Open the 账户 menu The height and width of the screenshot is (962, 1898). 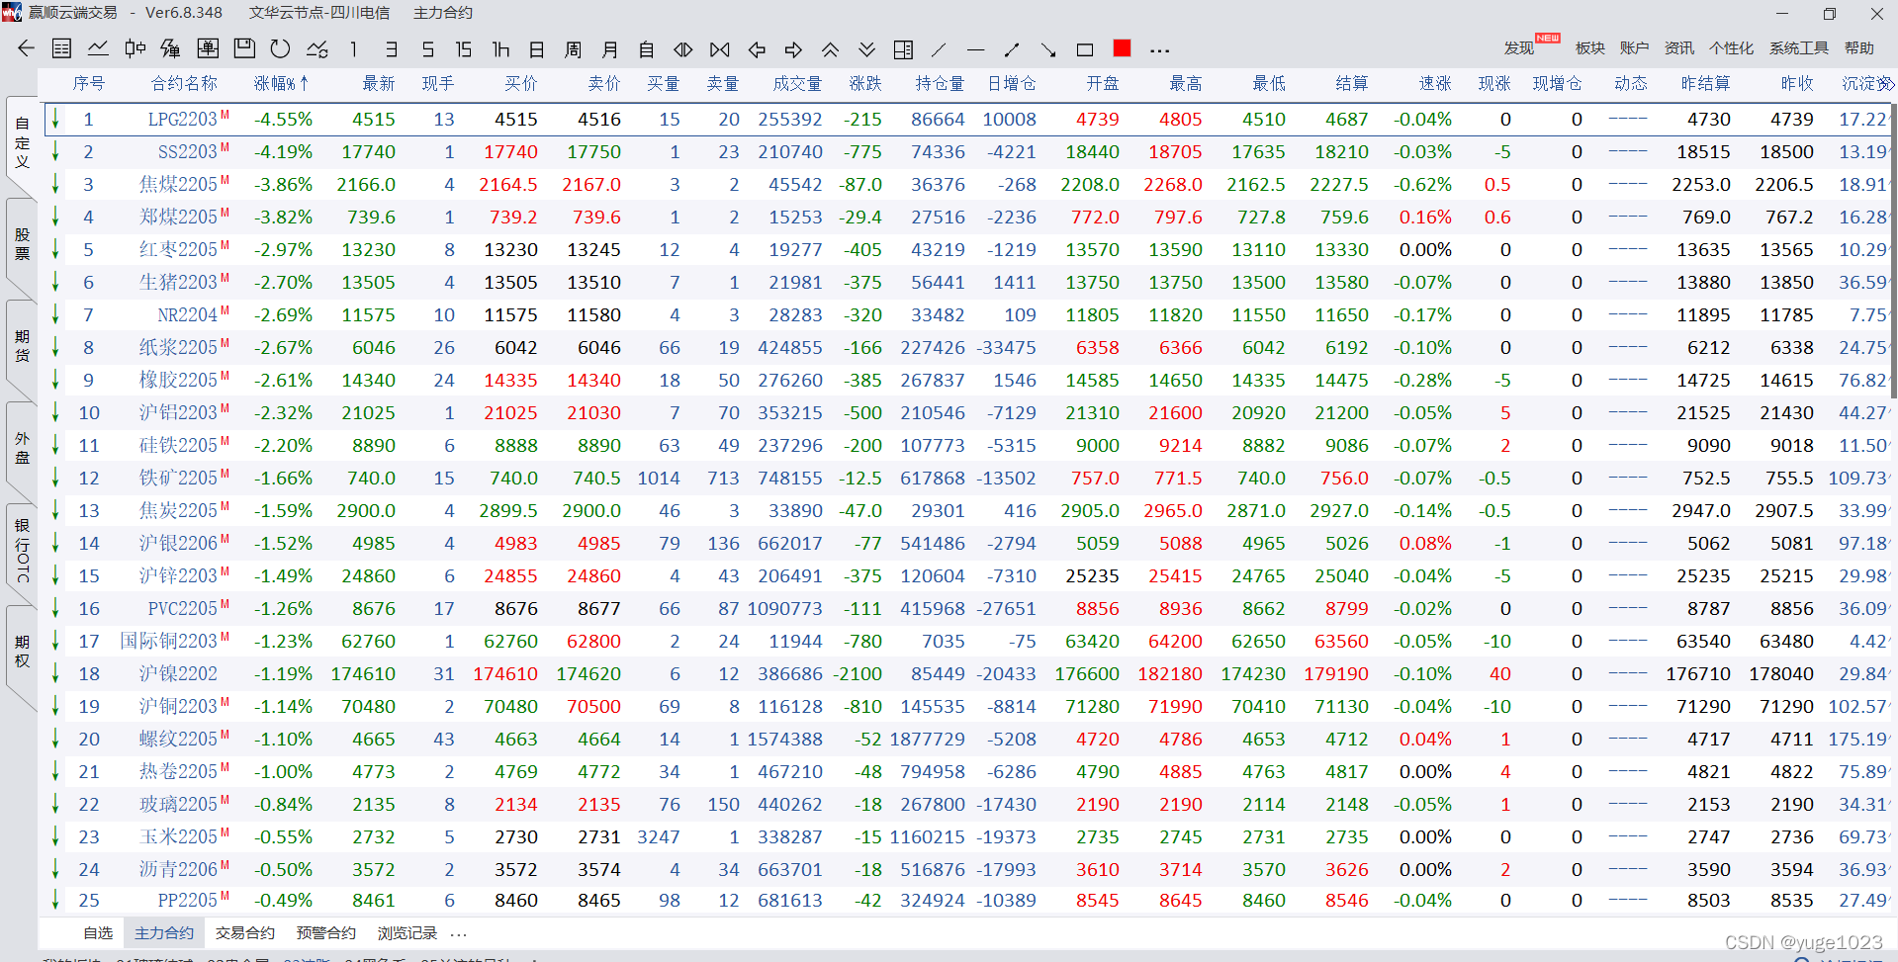[1634, 47]
